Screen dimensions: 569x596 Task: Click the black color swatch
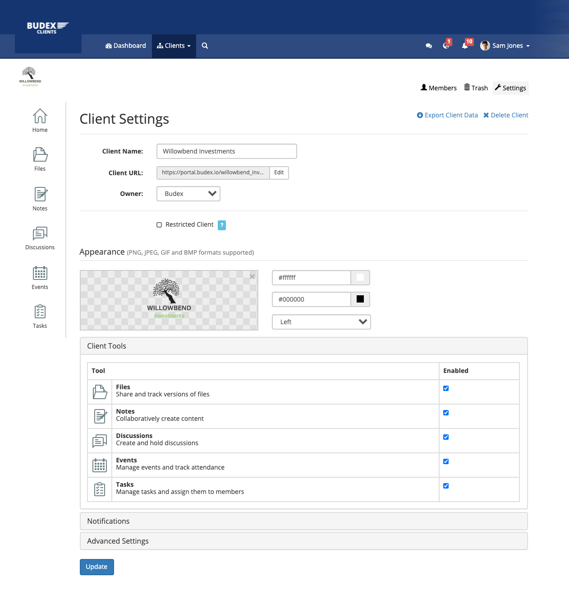tap(360, 299)
